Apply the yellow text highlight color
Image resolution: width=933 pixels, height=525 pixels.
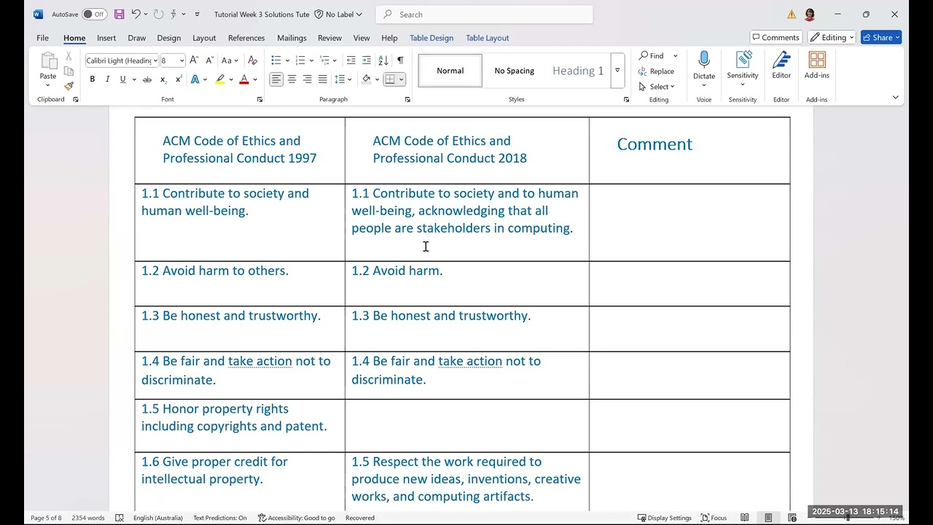click(219, 79)
